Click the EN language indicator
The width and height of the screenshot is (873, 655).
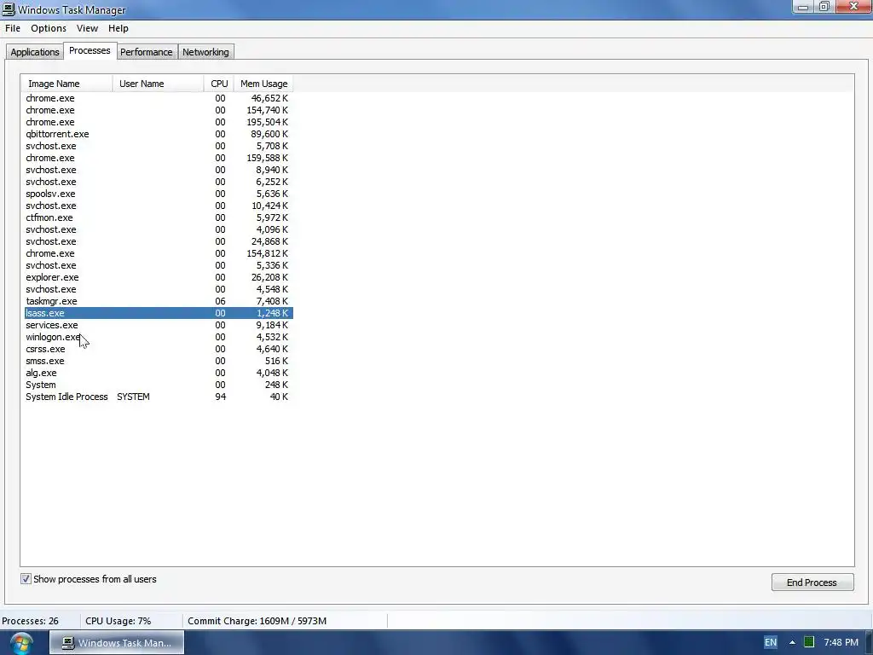pyautogui.click(x=771, y=642)
